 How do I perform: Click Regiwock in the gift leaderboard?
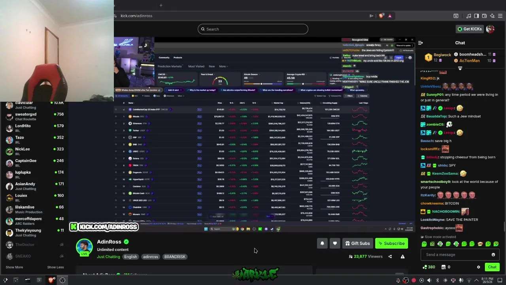click(442, 55)
